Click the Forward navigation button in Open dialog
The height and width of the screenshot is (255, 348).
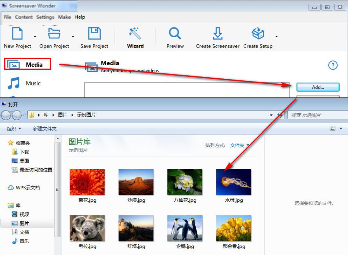click(17, 115)
